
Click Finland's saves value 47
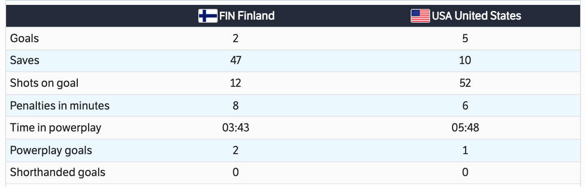(x=236, y=60)
